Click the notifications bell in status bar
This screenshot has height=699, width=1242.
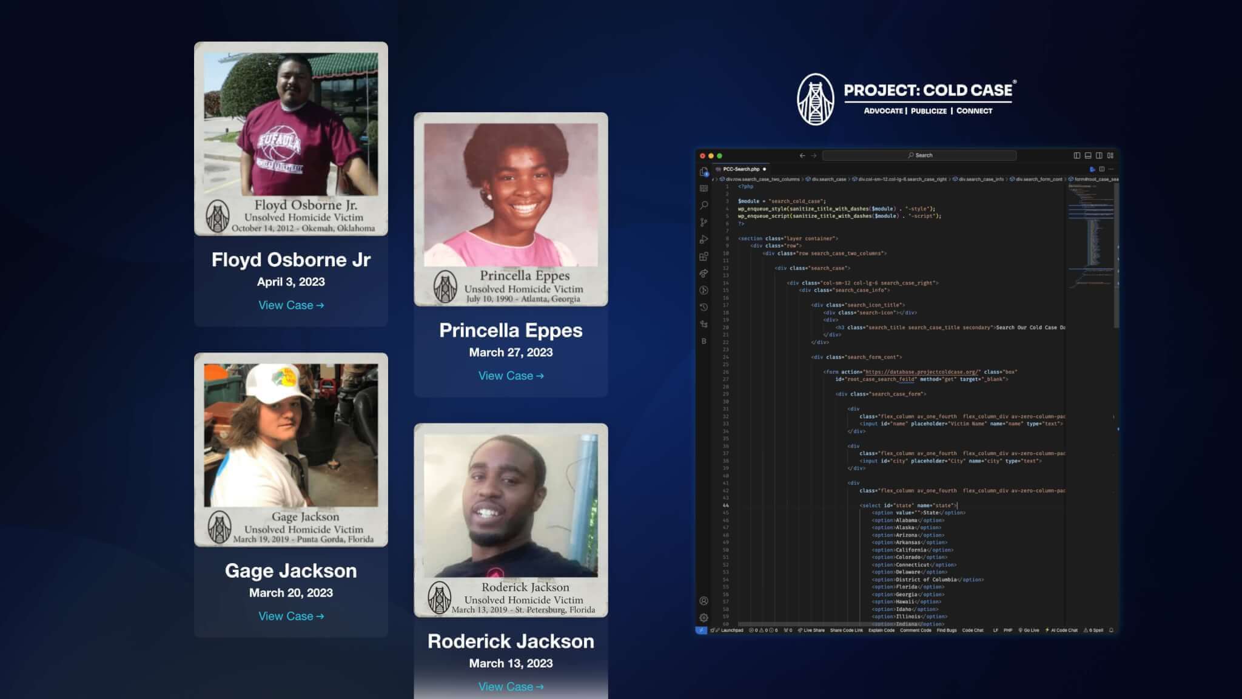click(x=1111, y=630)
